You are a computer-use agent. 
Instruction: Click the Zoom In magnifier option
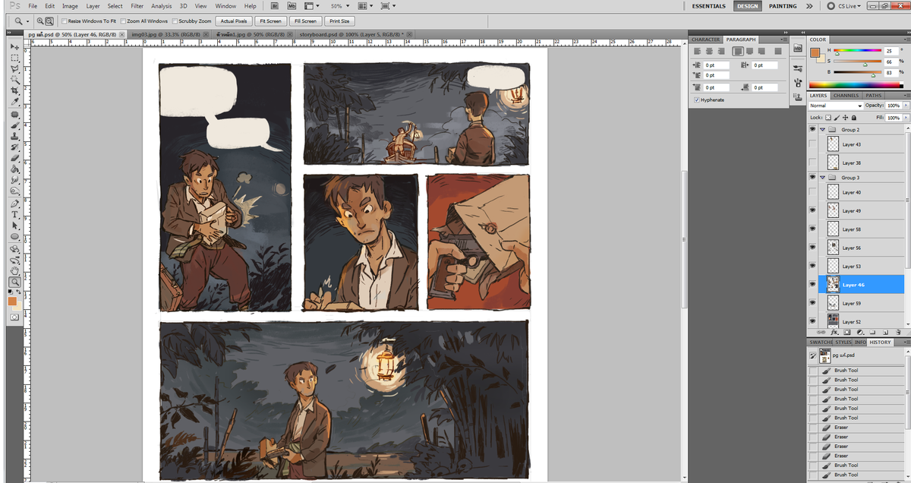[39, 21]
